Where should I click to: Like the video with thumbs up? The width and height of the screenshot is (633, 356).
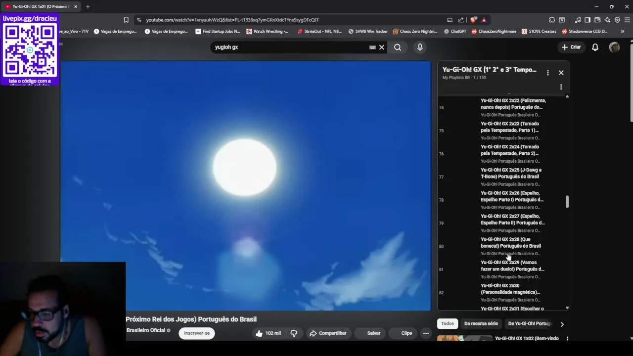(268, 333)
